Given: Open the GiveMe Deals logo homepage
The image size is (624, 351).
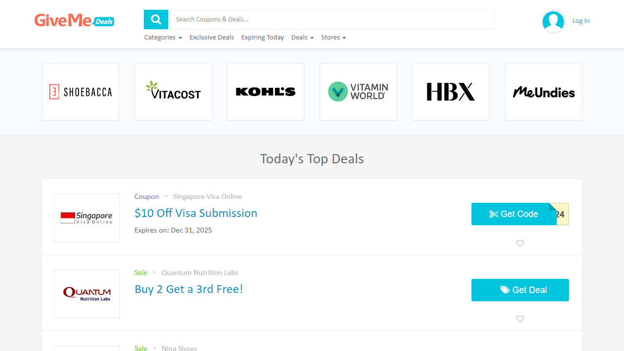Looking at the screenshot, I should pos(74,20).
